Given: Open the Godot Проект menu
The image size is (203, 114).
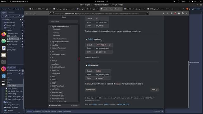Looking at the screenshot, I should coord(10,9).
